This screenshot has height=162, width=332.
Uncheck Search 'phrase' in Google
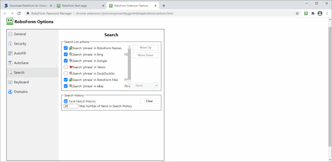(x=65, y=61)
